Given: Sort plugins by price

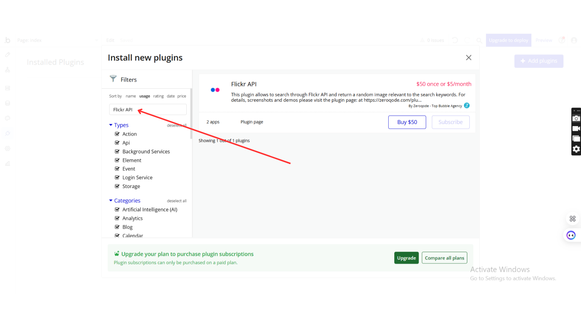Looking at the screenshot, I should (182, 96).
